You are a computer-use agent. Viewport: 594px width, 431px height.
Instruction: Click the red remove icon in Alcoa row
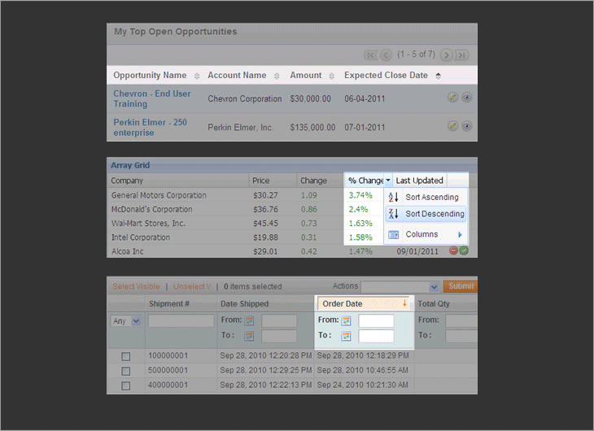coord(453,251)
